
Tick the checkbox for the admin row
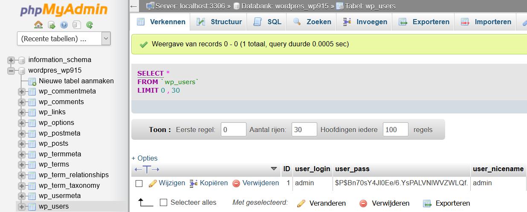[139, 184]
